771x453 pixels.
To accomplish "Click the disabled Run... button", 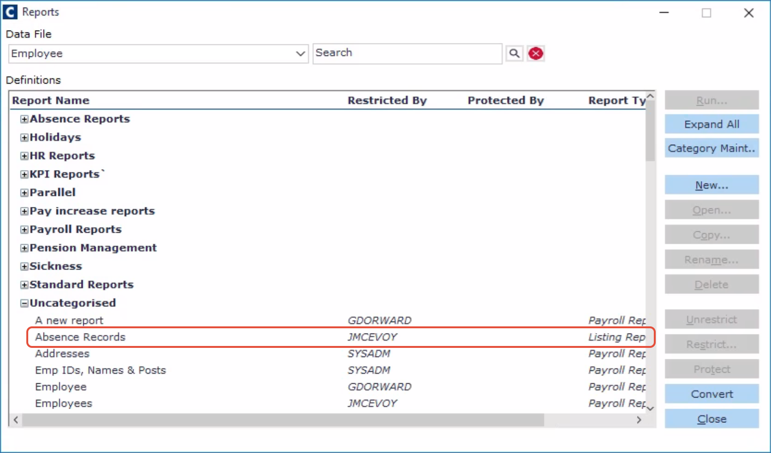I will click(x=712, y=100).
